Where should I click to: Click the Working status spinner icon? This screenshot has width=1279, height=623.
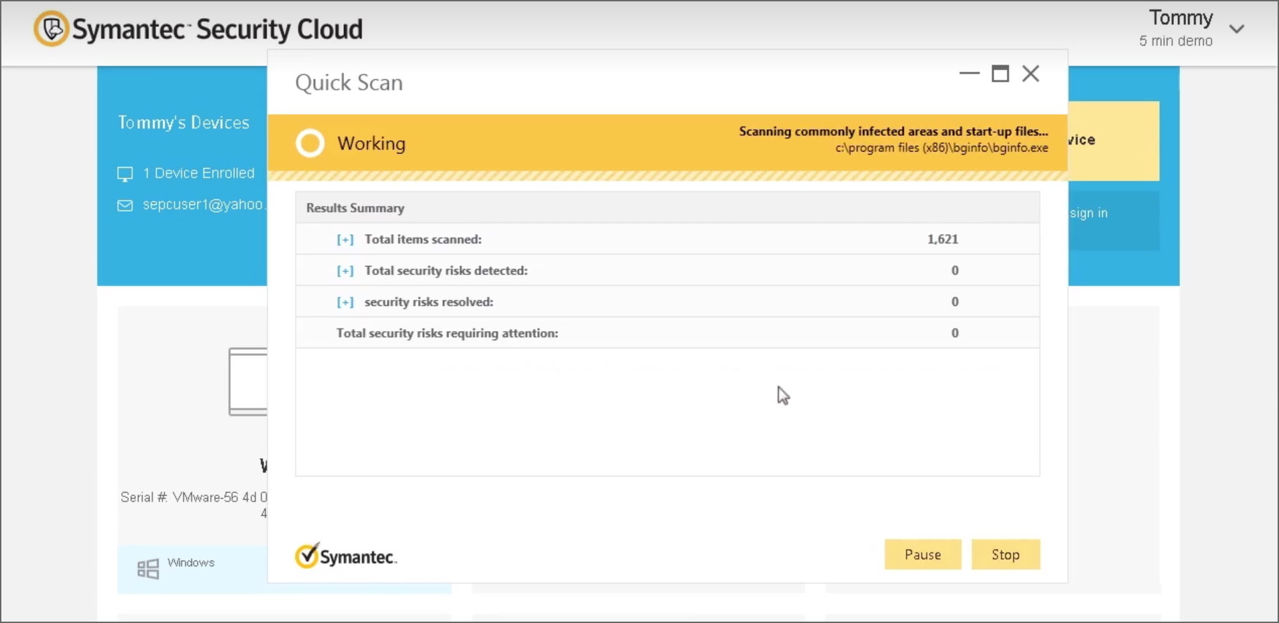[310, 143]
